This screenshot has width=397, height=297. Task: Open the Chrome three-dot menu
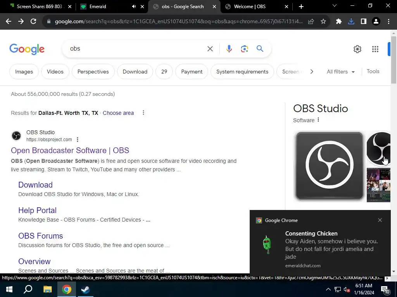pyautogui.click(x=388, y=22)
